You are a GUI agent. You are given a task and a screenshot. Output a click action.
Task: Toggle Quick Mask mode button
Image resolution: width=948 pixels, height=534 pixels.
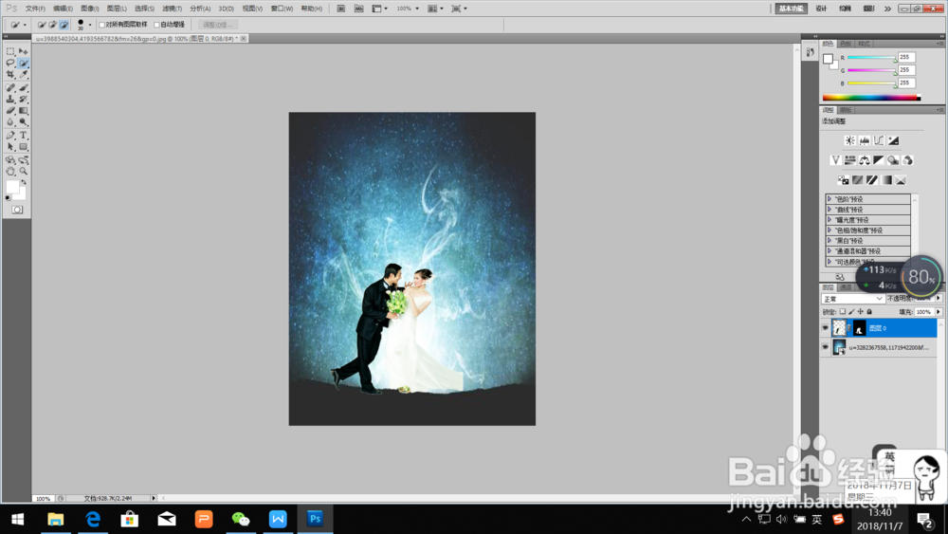pyautogui.click(x=17, y=210)
